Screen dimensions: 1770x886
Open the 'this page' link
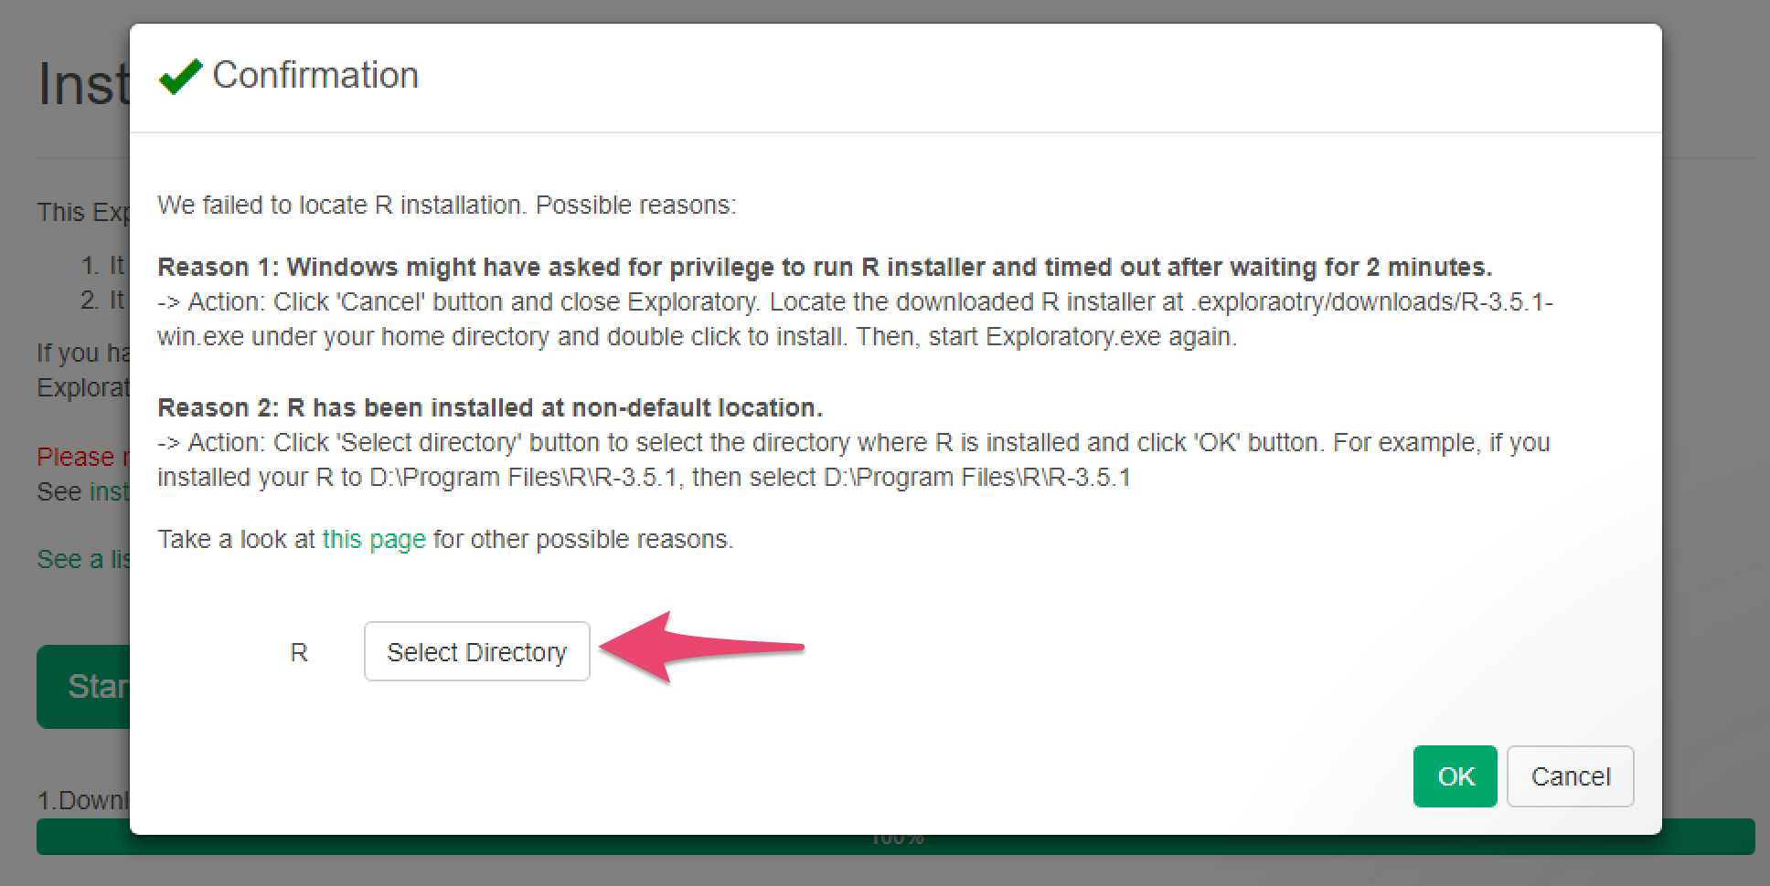point(374,539)
